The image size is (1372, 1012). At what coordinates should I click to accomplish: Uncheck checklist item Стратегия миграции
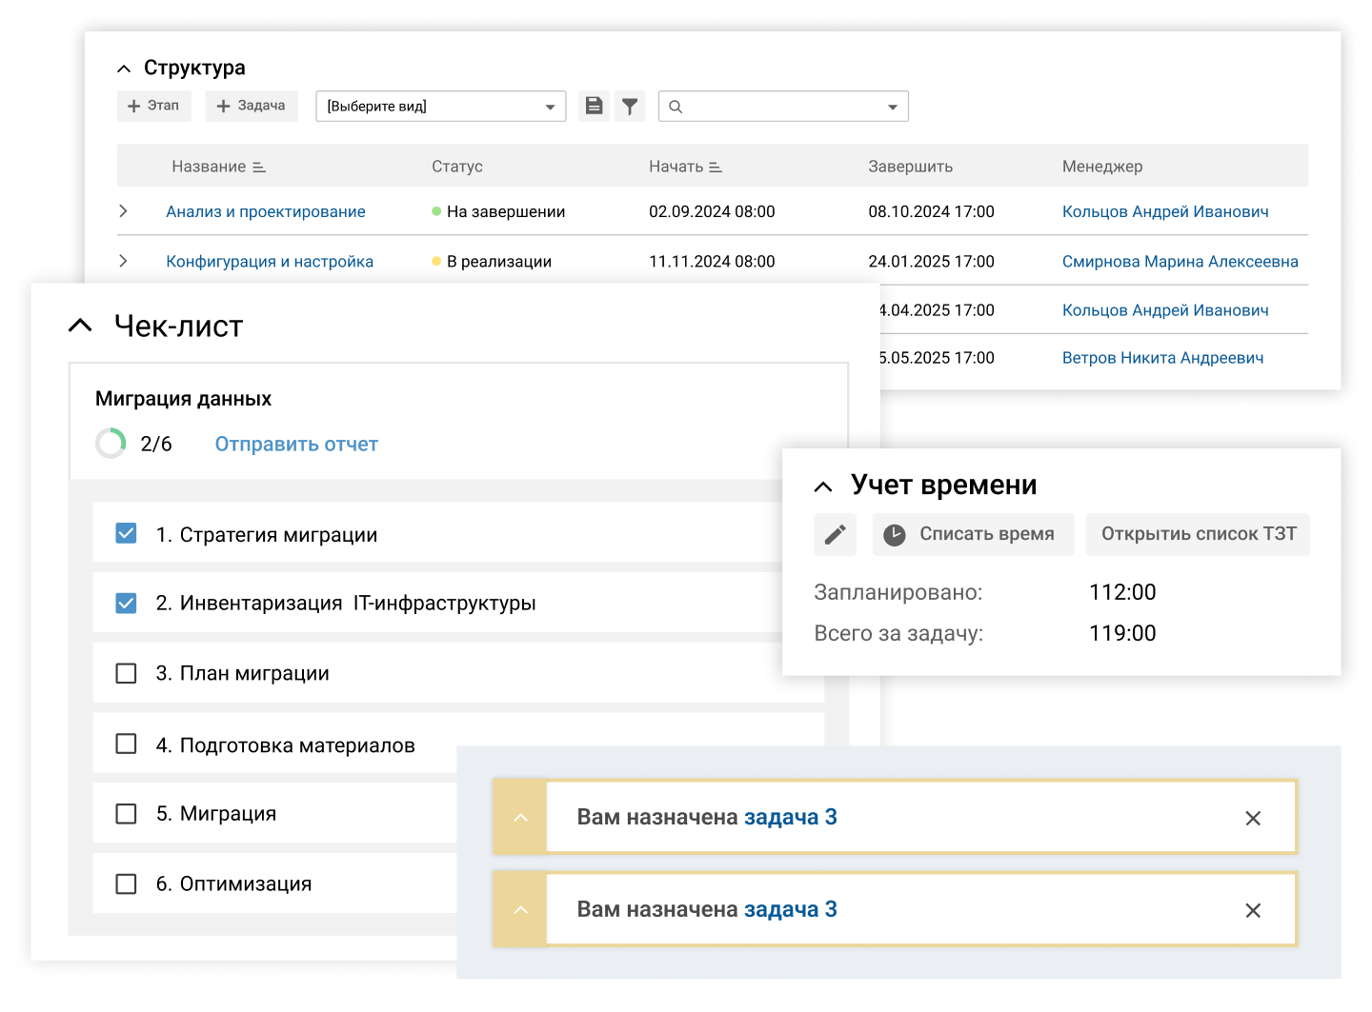[x=126, y=533]
